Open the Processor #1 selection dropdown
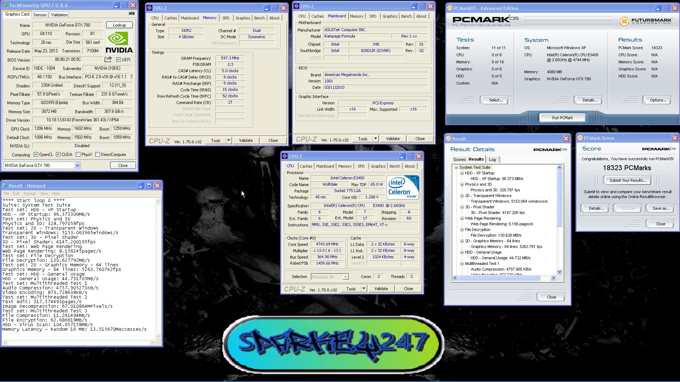 330,277
